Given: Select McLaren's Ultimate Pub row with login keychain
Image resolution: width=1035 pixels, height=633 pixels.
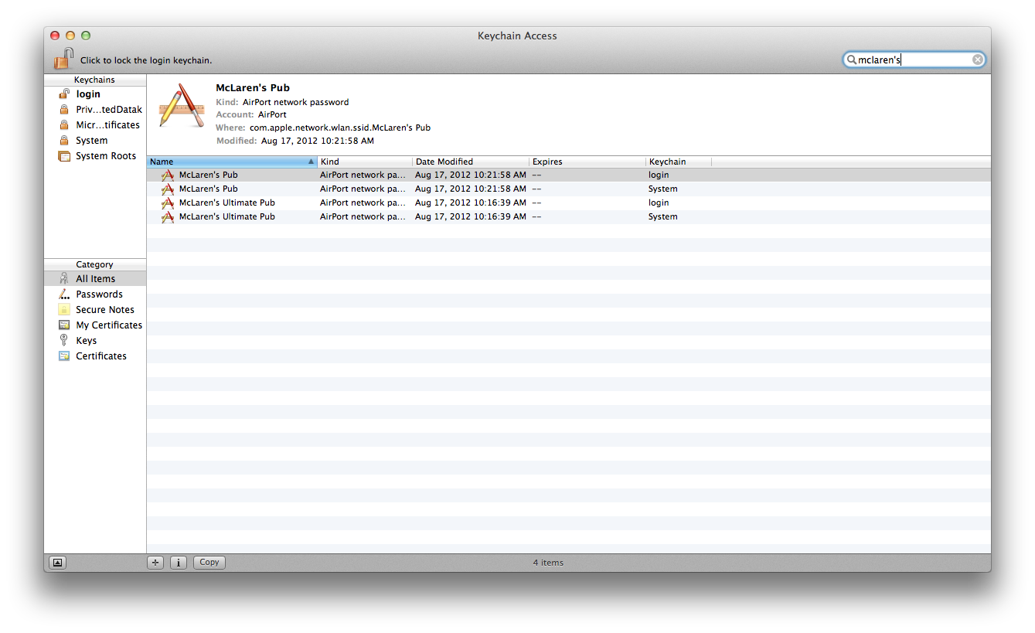Looking at the screenshot, I should click(x=568, y=203).
